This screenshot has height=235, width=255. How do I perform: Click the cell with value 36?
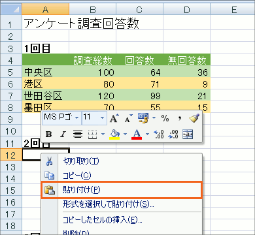[186, 72]
